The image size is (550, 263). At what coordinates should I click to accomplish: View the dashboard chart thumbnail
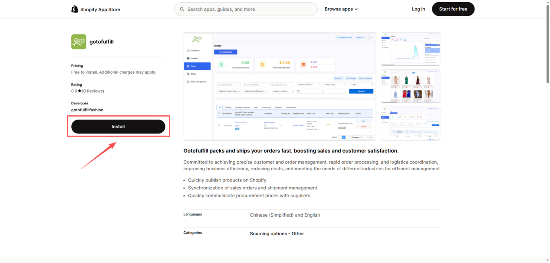410,49
